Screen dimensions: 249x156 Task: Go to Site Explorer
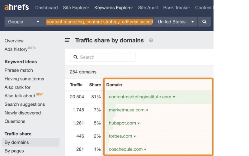coord(76,7)
